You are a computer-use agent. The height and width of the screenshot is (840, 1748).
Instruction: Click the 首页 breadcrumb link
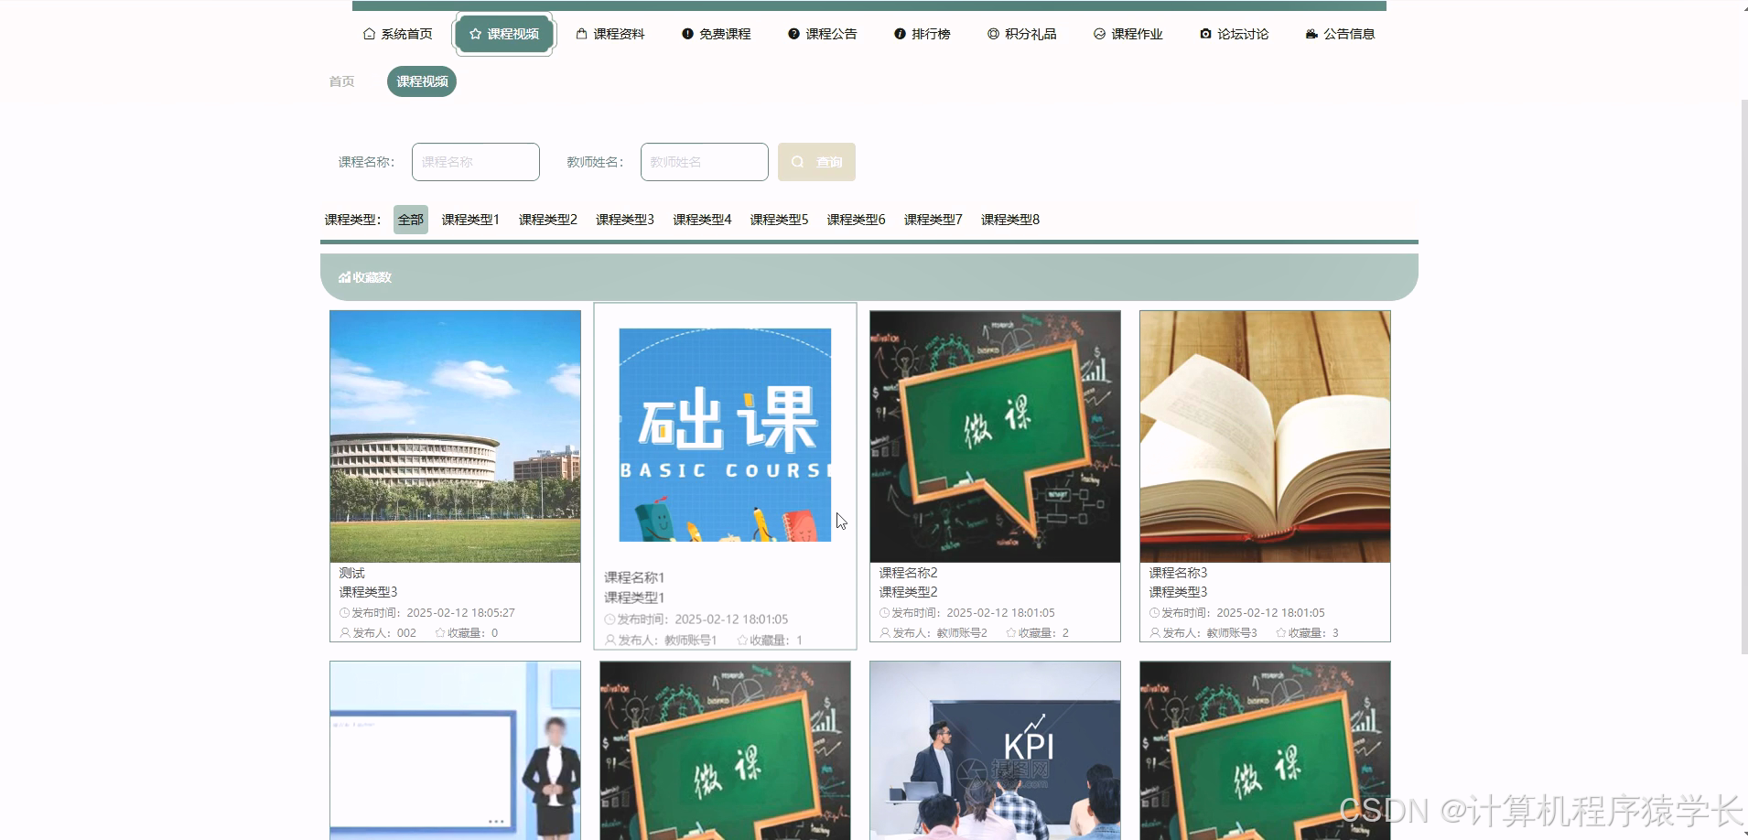pos(340,81)
